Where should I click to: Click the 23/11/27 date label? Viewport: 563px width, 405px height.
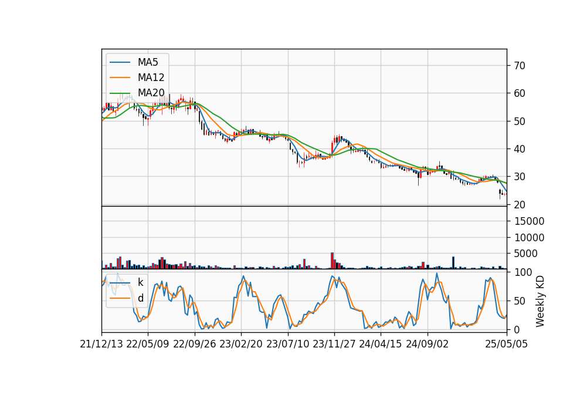coord(334,345)
